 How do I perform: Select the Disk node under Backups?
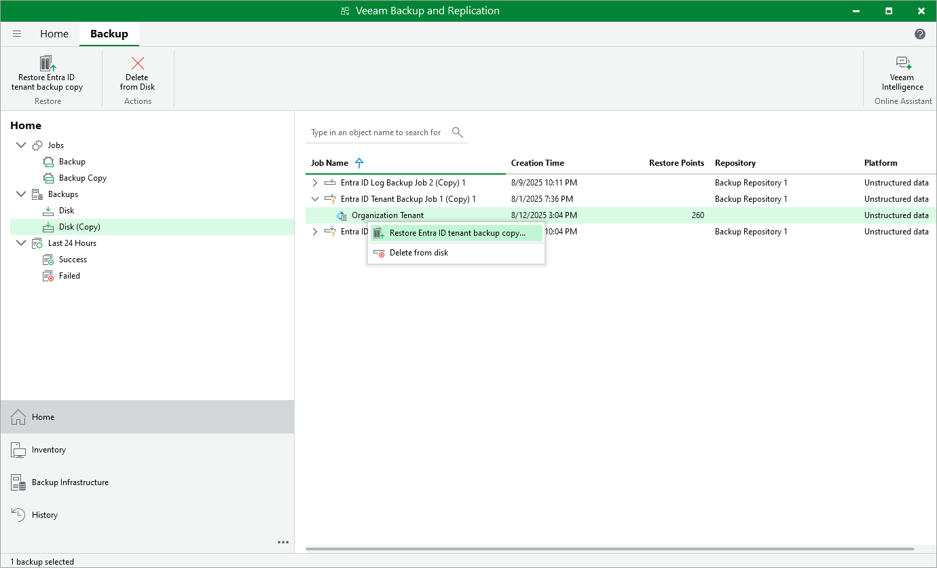[66, 210]
